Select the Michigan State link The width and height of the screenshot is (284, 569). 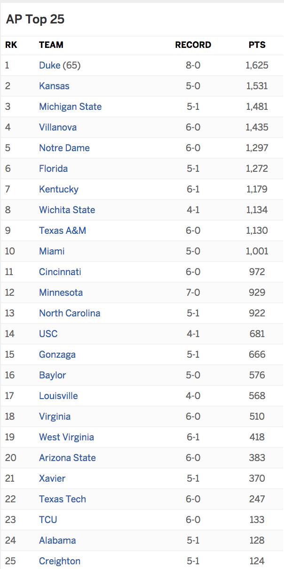[x=71, y=107]
